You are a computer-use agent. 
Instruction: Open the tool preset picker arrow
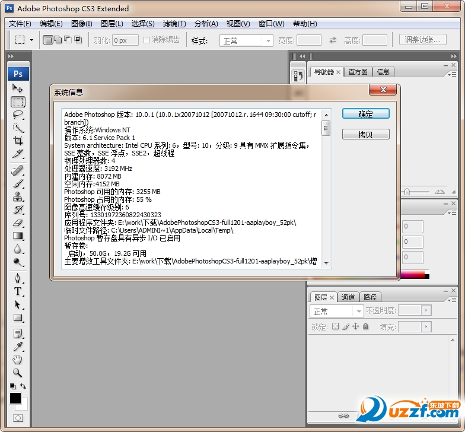point(32,40)
